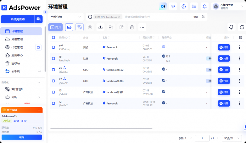The image size is (246, 143).
Task: Click the 新建浏览器 button
Action: 18,19
